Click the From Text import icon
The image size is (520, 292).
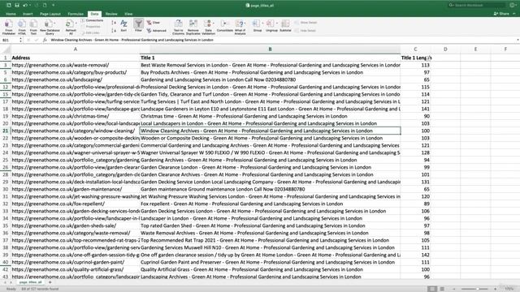pos(33,24)
